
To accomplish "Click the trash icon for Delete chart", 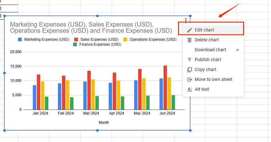I will pos(190,40).
